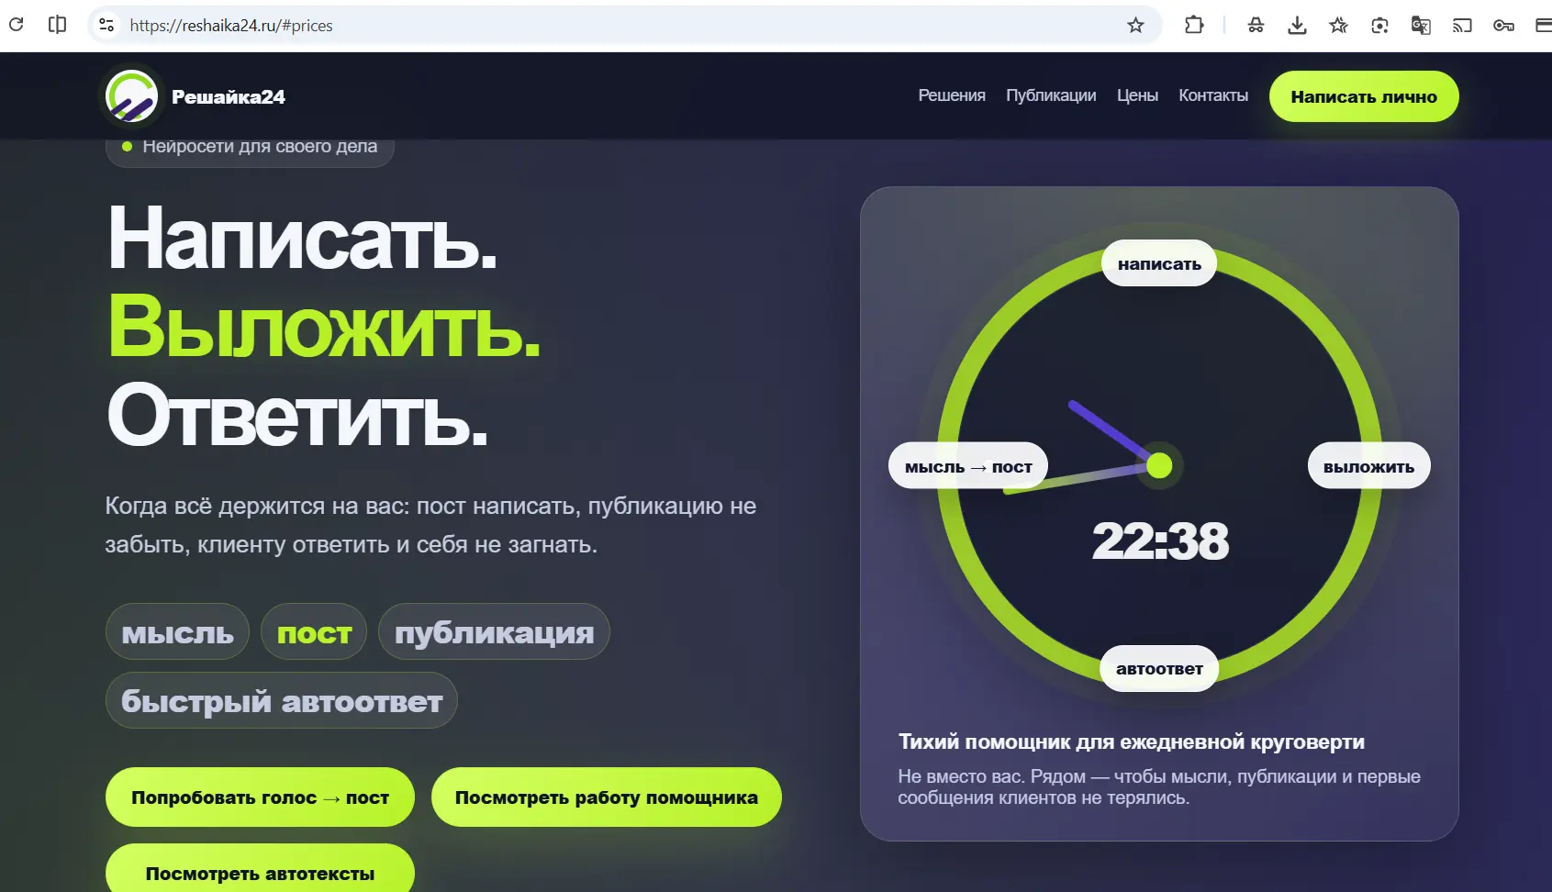Viewport: 1552px width, 892px height.
Task: Click the heading Написать.
Action: click(302, 238)
